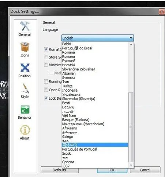Image resolution: width=165 pixels, height=177 pixels.
Task: Toggle the Lock Items checkbox
Action: click(x=46, y=98)
